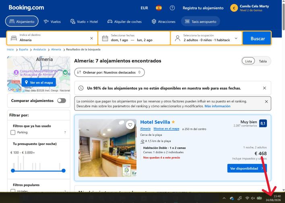The image size is (285, 203).
Task: Open Hotel Sevilla title link
Action: click(155, 122)
